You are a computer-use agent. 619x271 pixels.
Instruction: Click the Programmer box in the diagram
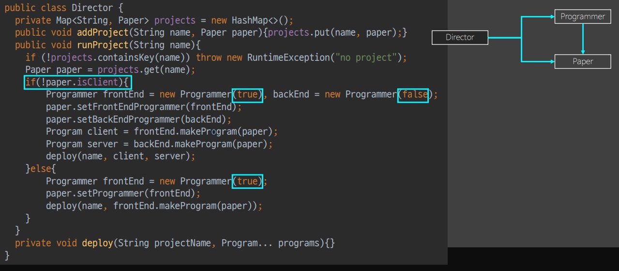point(583,17)
